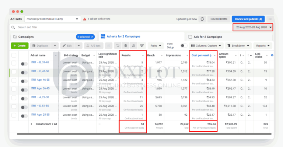Open the ITR1 Age: 46-55 ad set link
The image size is (283, 147).
[x=40, y=80]
